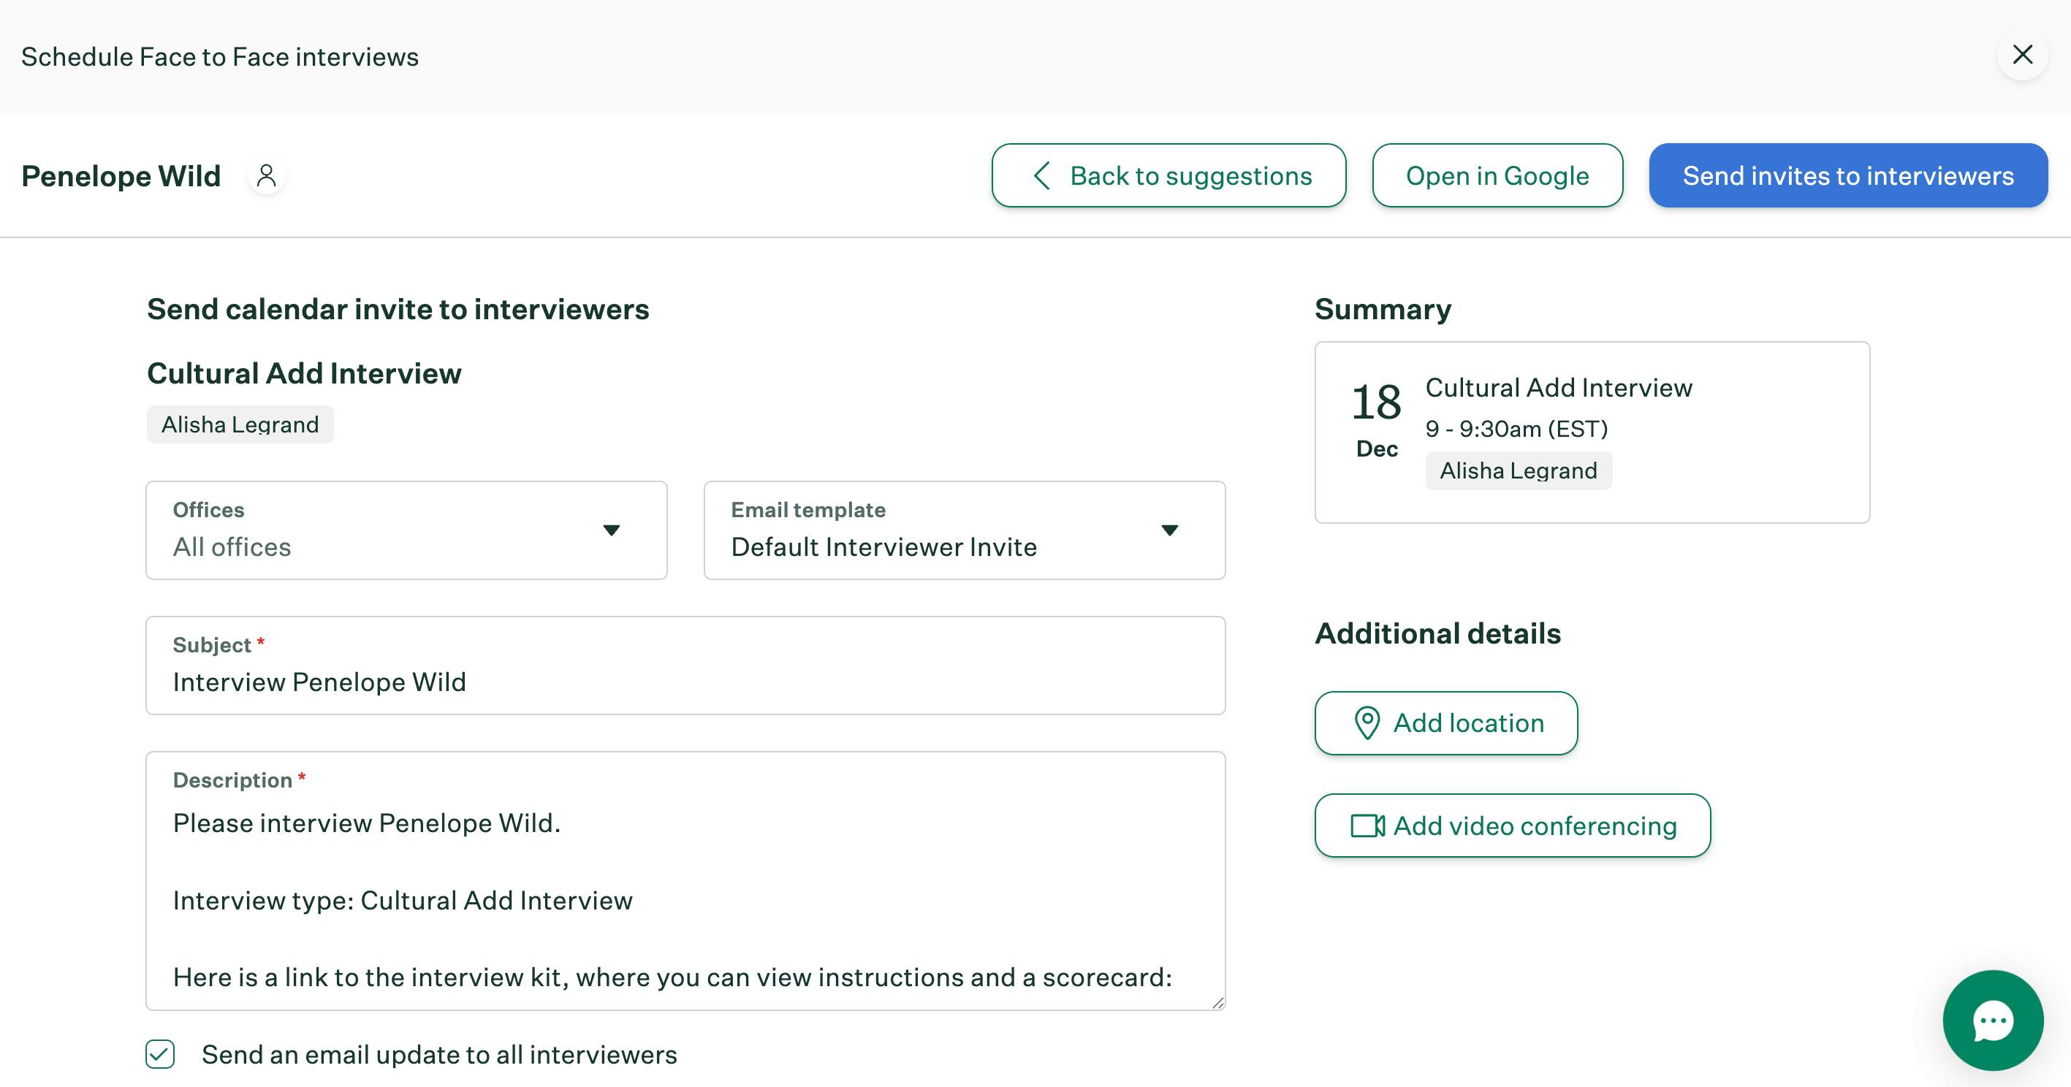2071x1087 pixels.
Task: Click the Open in Google button
Action: pyautogui.click(x=1496, y=175)
